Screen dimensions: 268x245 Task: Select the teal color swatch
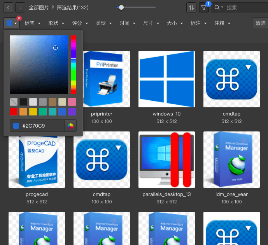(53, 112)
